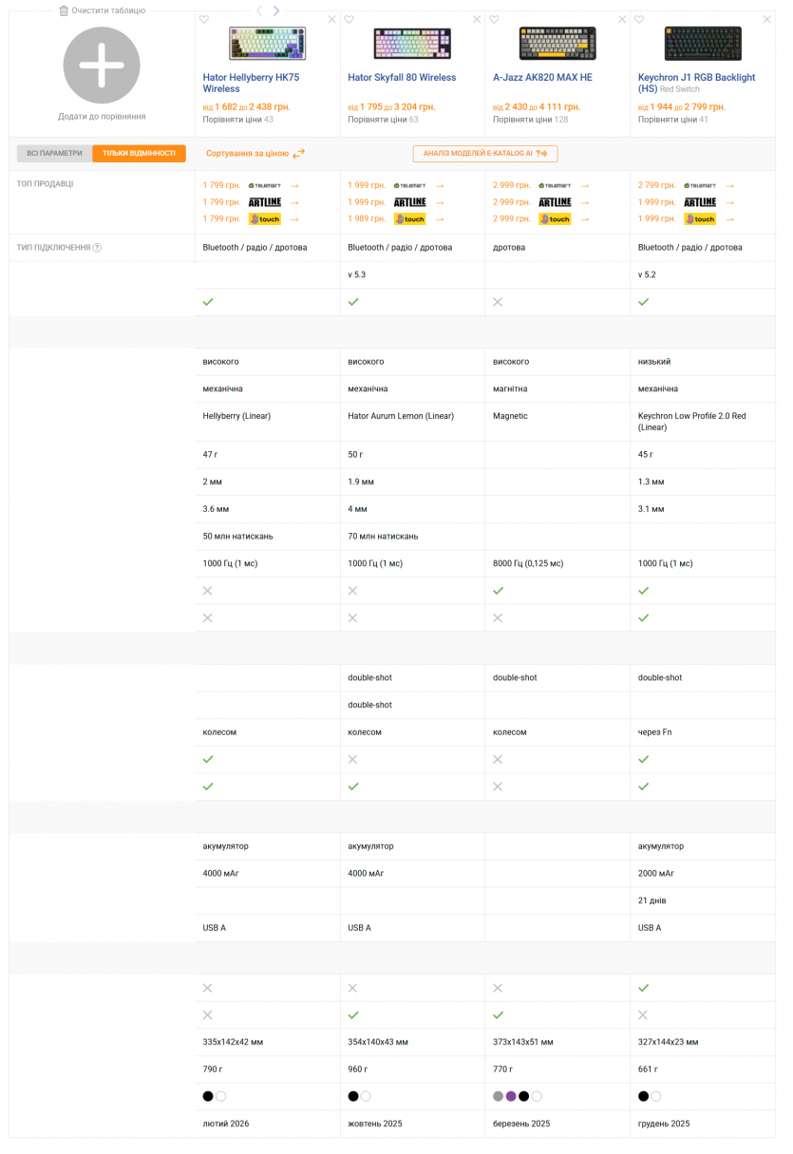Go to the Telemart offer for Hator Skyfall 80

pos(410,186)
